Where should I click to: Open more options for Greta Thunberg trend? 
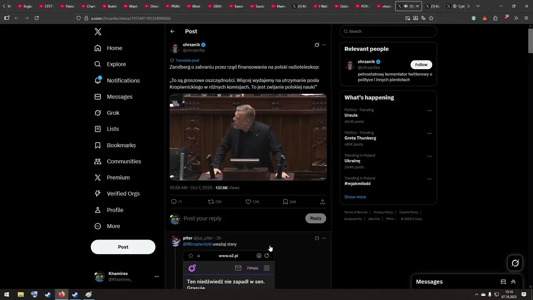point(429,134)
